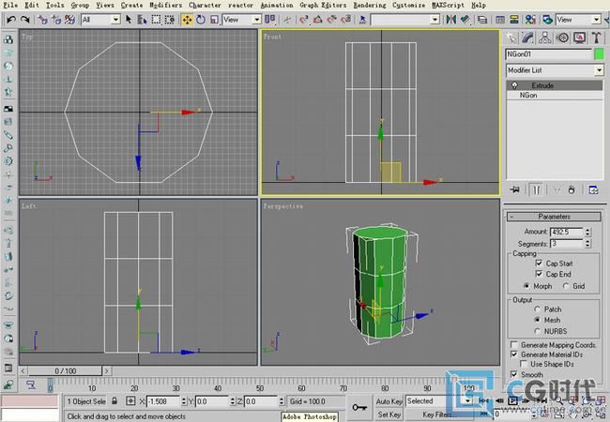This screenshot has height=422, width=610.
Task: Open the Material Editor icon
Action: pyautogui.click(x=530, y=19)
